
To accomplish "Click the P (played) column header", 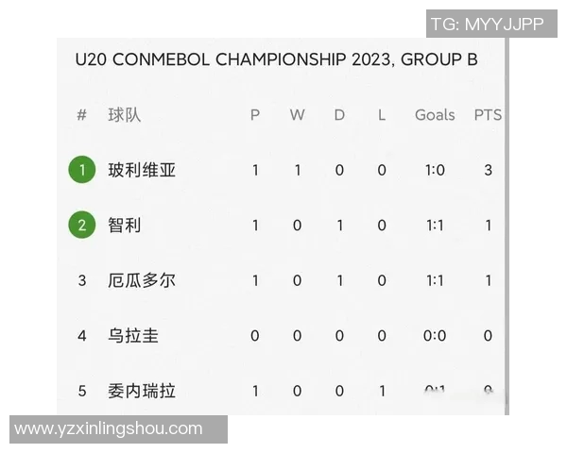I will click(x=255, y=115).
